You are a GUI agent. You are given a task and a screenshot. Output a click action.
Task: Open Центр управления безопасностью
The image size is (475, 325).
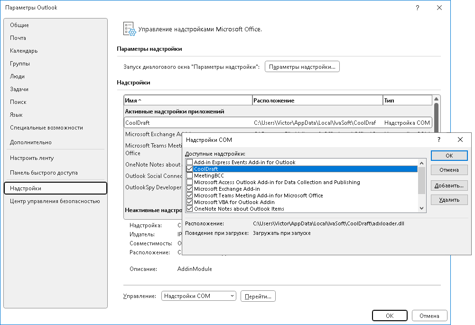point(56,201)
